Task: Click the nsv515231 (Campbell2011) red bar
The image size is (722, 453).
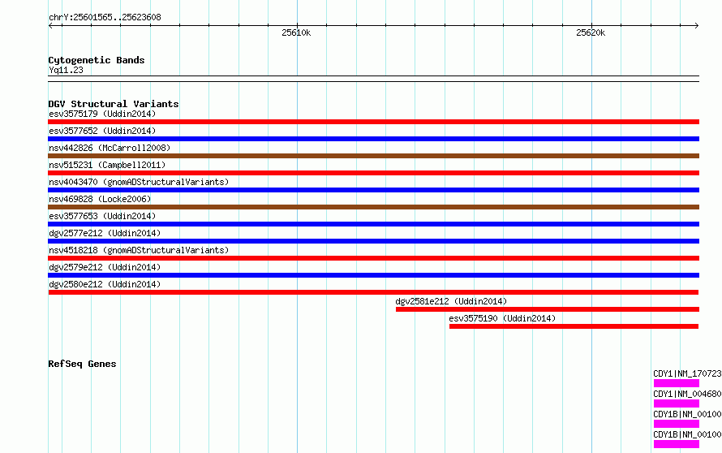Action: pyautogui.click(x=373, y=173)
